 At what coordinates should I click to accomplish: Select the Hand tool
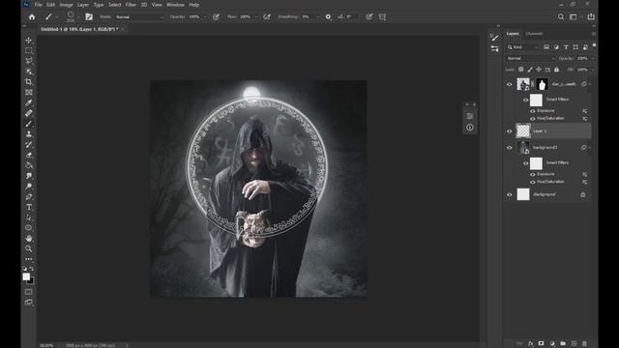tap(29, 239)
